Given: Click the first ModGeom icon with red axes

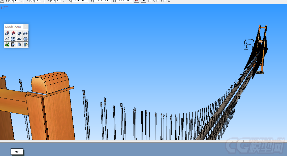Looking at the screenshot, I should coord(7,33).
